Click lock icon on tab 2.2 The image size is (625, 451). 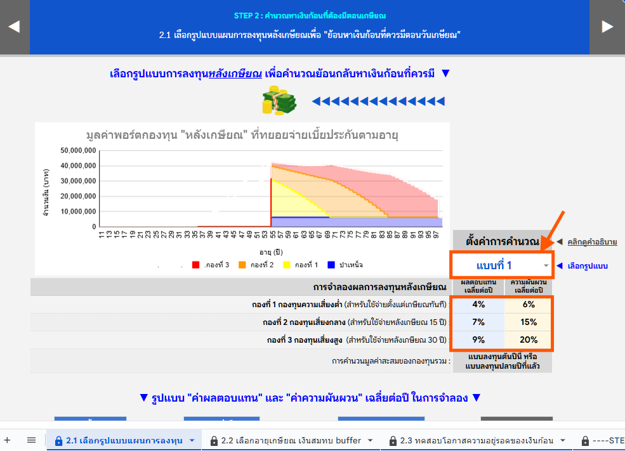click(214, 441)
